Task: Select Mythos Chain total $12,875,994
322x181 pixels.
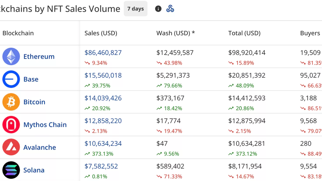Action: 247,121
